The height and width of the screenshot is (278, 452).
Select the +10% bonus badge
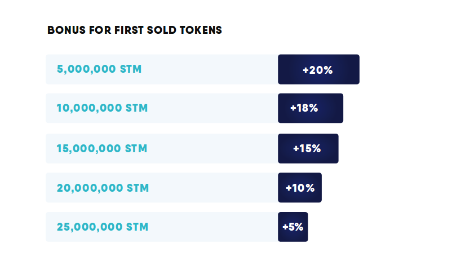300,188
